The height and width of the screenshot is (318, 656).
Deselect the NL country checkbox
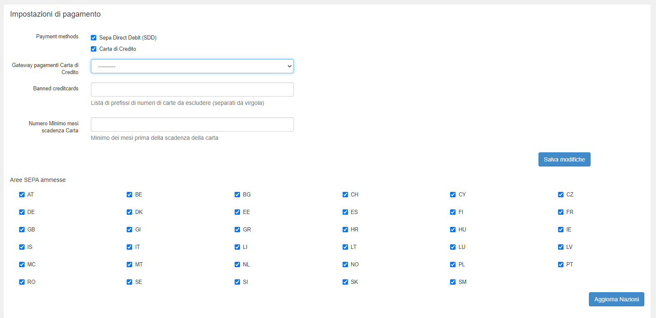coord(237,265)
